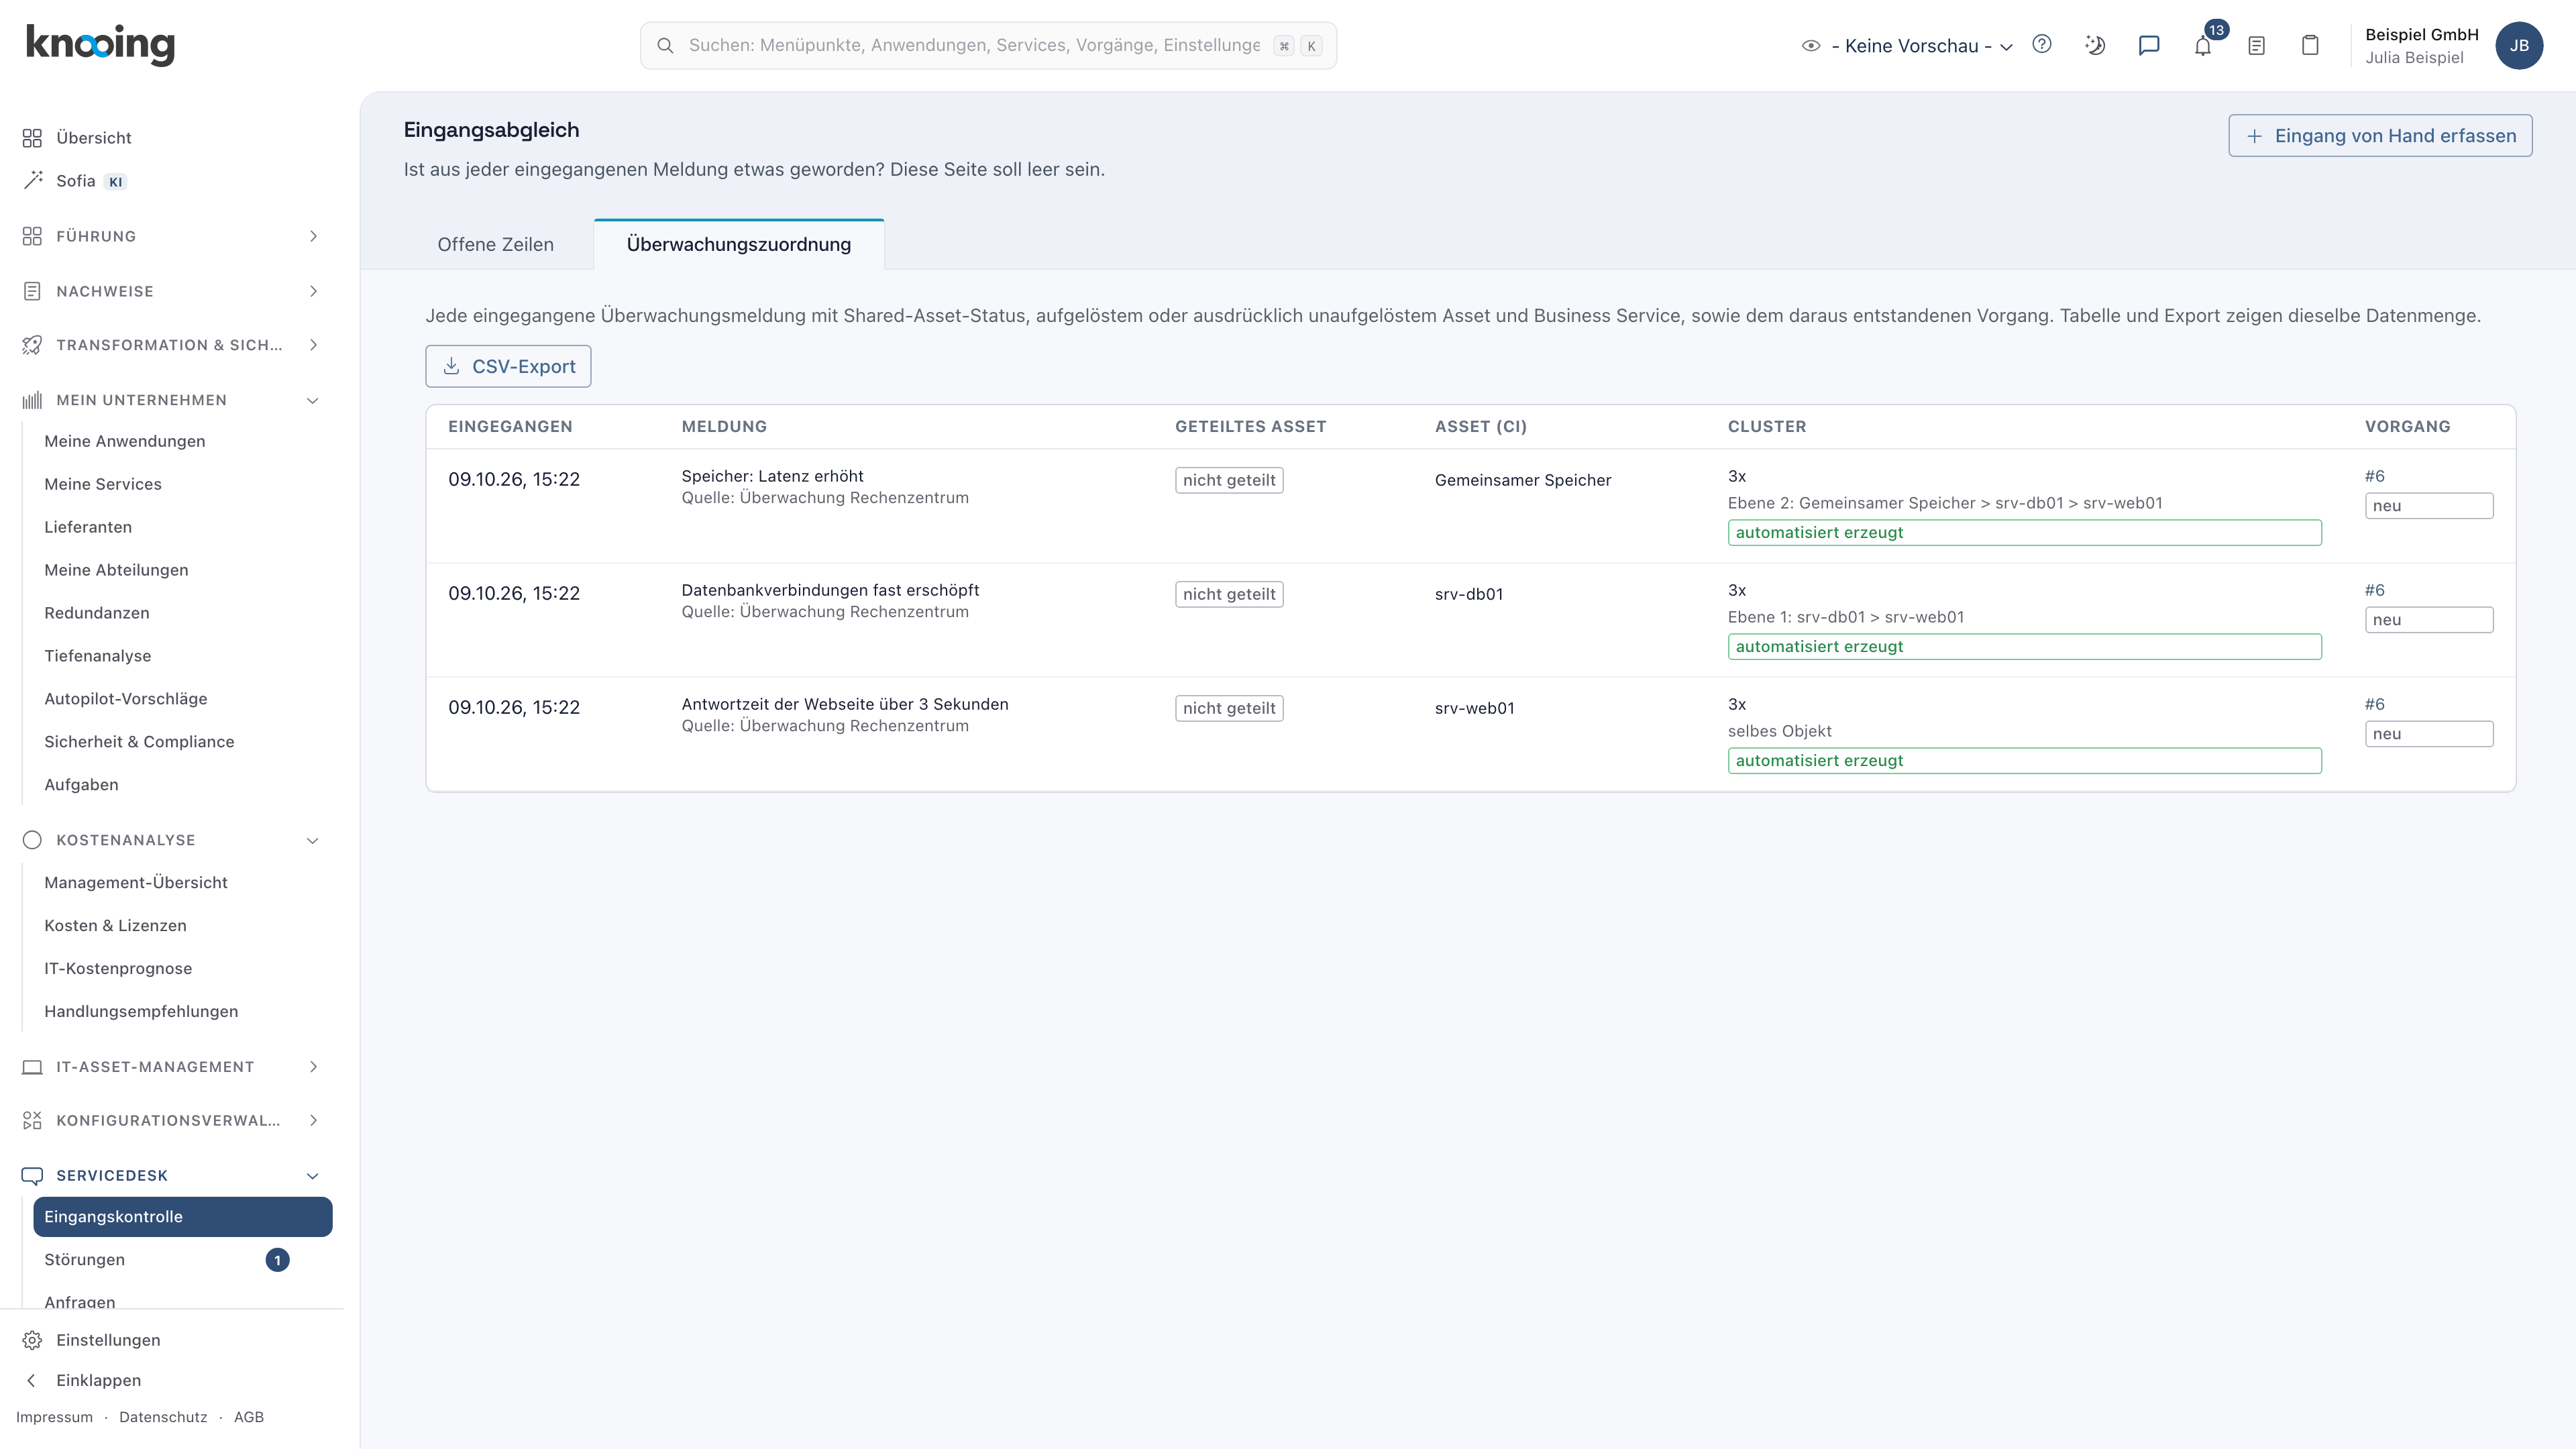
Task: Click the Kostenanalyse circle icon
Action: click(x=32, y=840)
